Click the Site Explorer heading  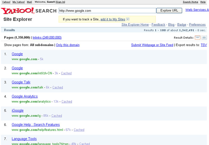[x=18, y=19]
